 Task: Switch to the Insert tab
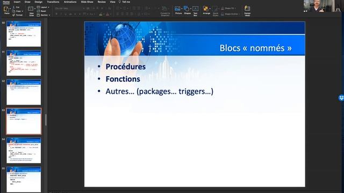[x=17, y=2]
